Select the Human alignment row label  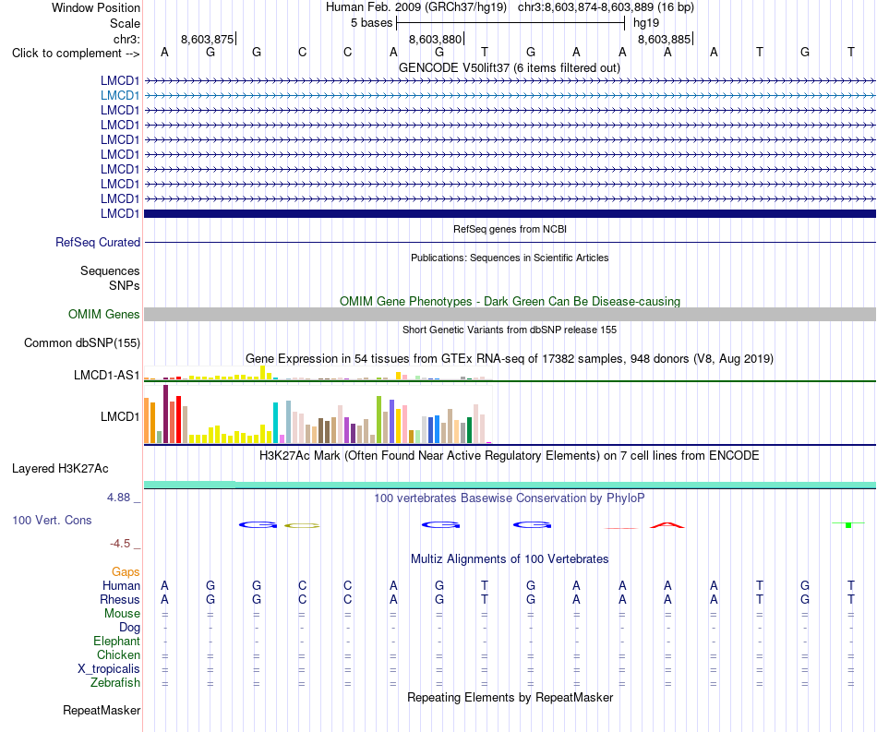tap(121, 585)
